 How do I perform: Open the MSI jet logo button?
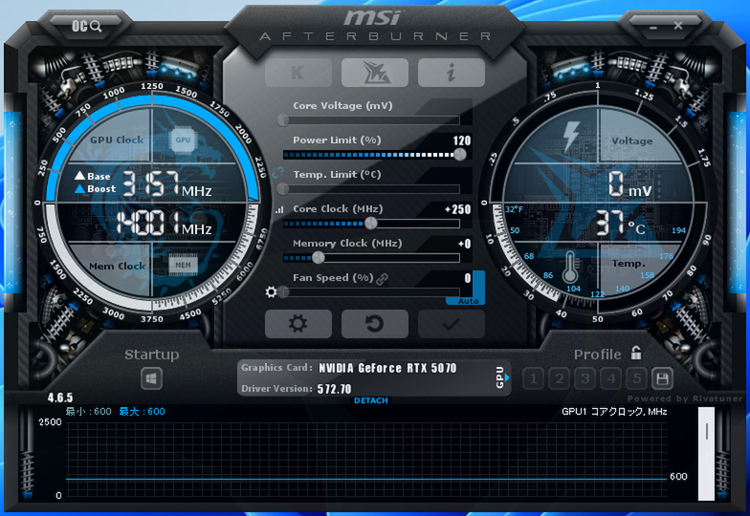[x=375, y=73]
